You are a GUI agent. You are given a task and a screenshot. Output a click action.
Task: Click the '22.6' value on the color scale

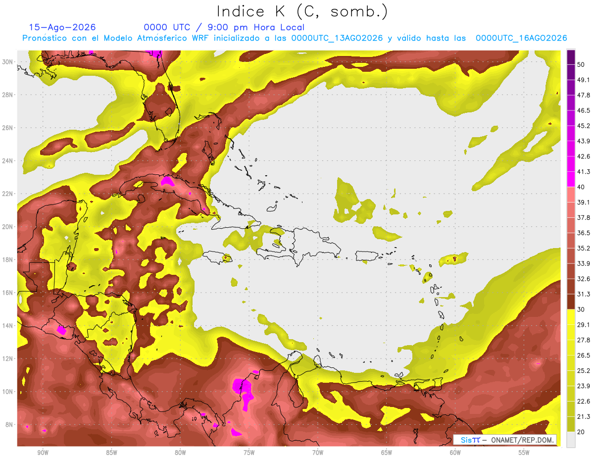[584, 402]
